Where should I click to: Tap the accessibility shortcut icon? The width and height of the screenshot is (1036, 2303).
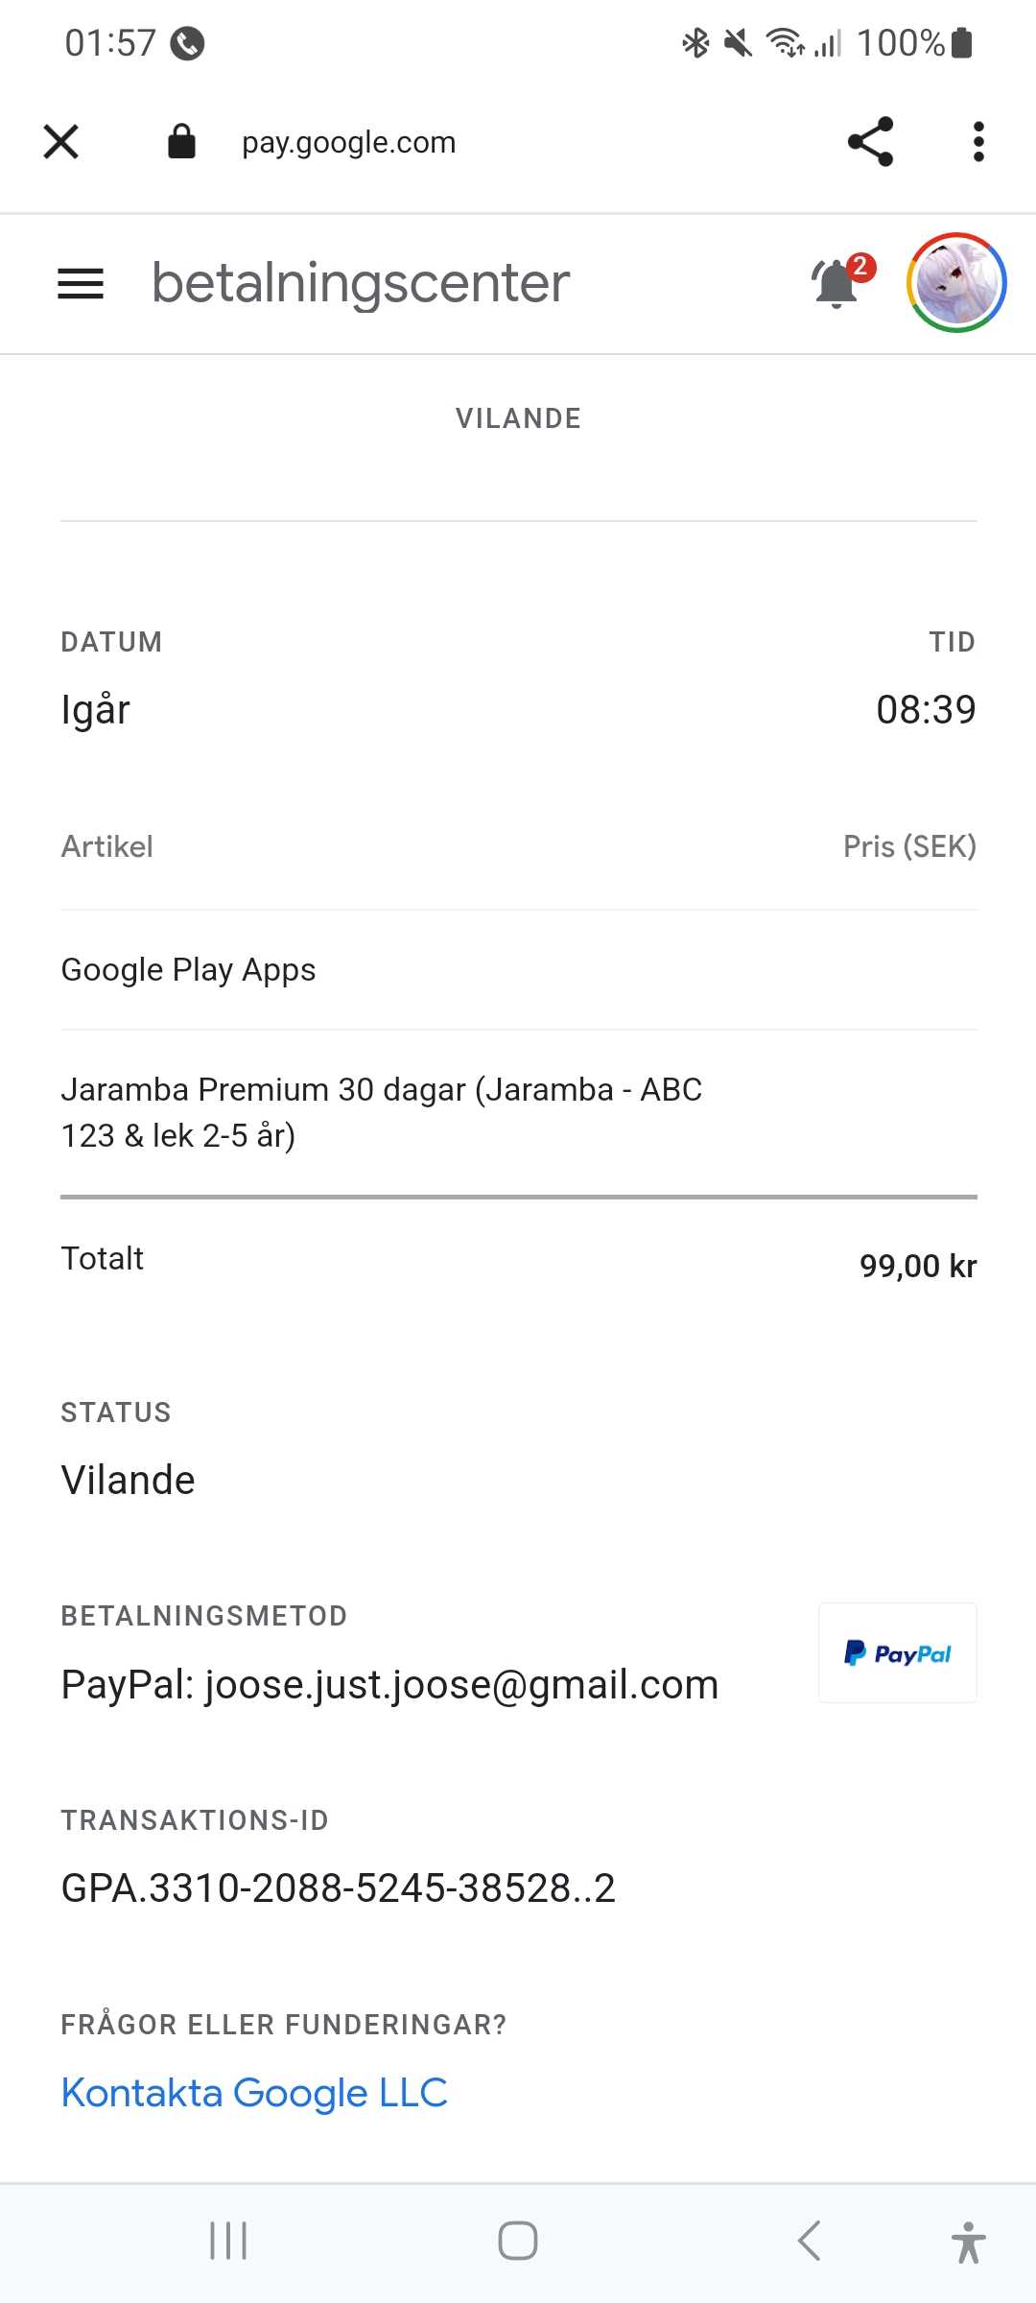coord(968,2242)
